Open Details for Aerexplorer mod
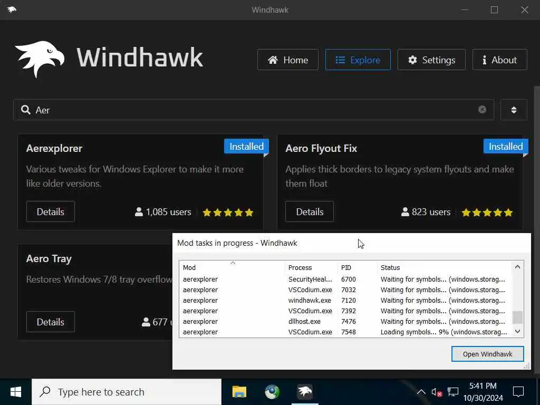This screenshot has width=540, height=405. pos(50,211)
